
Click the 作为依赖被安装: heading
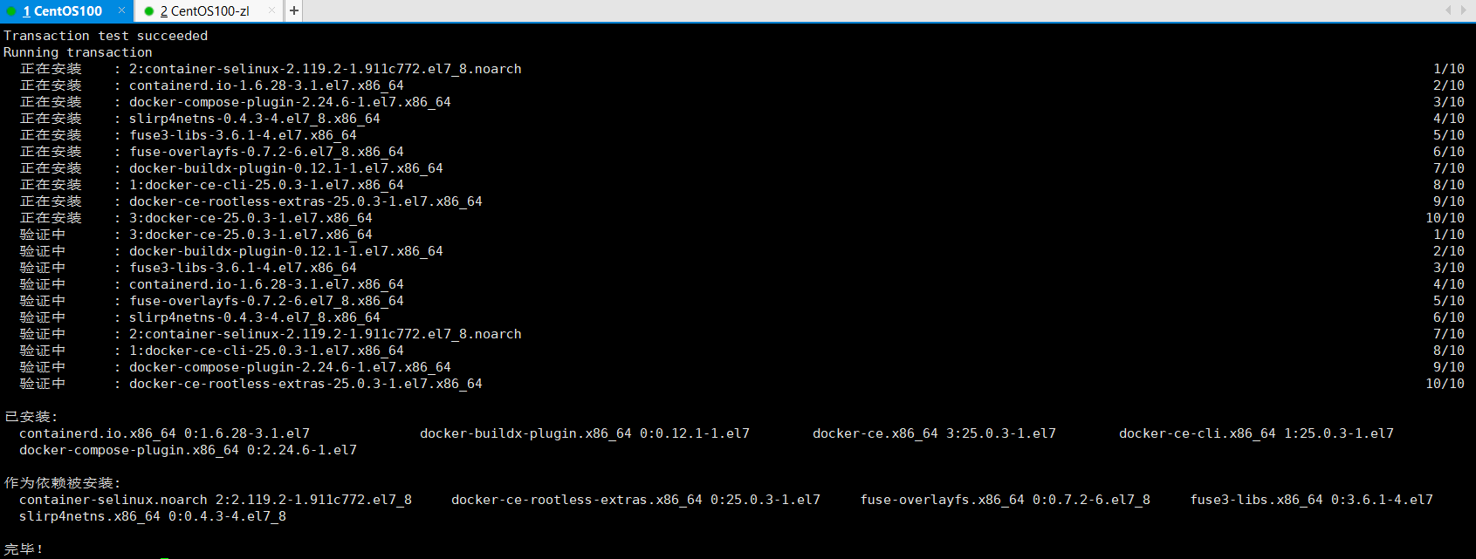[62, 483]
